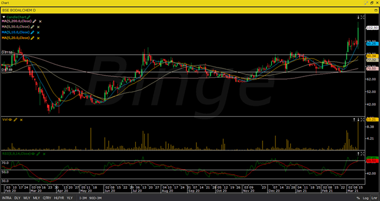Edit the RSI(E,9,14,Close) settings
This screenshot has width=380, height=201.
click(x=38, y=154)
